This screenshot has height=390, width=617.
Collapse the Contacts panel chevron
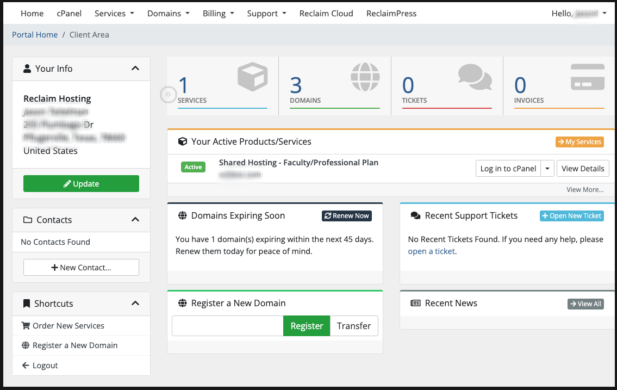[135, 220]
